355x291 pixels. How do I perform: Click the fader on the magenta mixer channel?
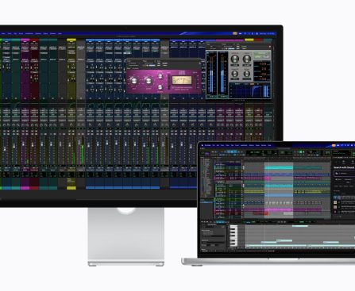pos(23,144)
